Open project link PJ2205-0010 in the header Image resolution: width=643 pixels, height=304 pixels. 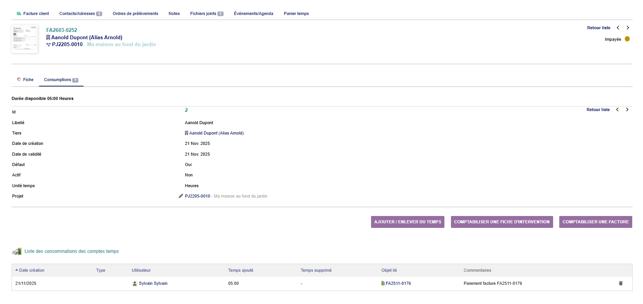(x=67, y=44)
